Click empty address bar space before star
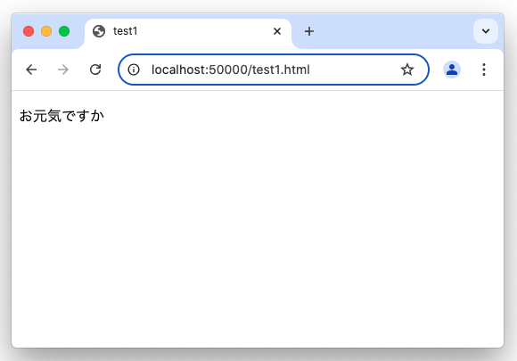 pyautogui.click(x=355, y=70)
